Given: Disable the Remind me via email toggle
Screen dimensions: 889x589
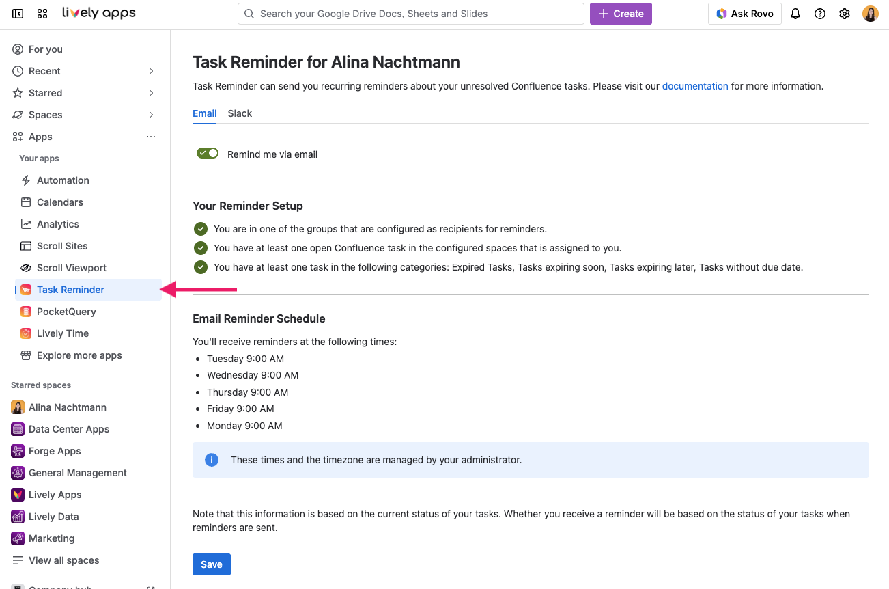Looking at the screenshot, I should 207,153.
